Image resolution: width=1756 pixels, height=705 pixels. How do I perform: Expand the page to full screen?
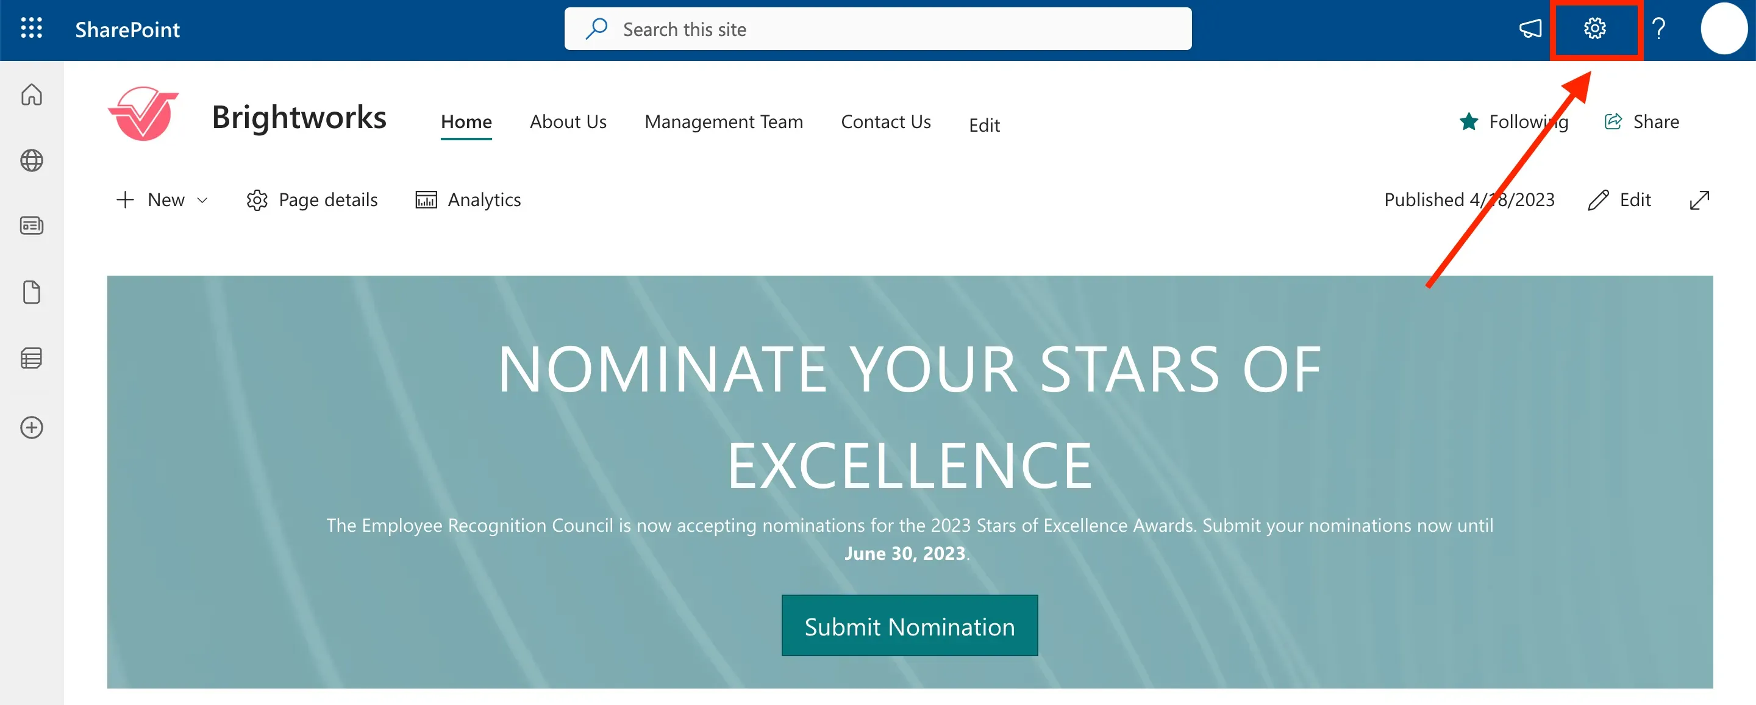(1699, 200)
